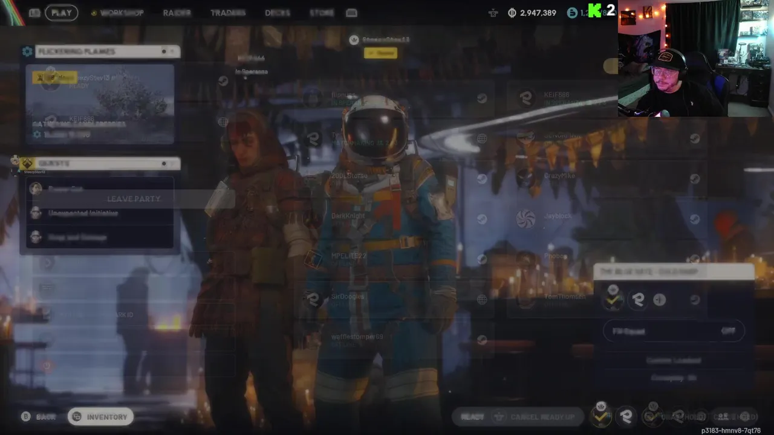Select friend DarkKnight
The image size is (774, 435).
(x=395, y=219)
